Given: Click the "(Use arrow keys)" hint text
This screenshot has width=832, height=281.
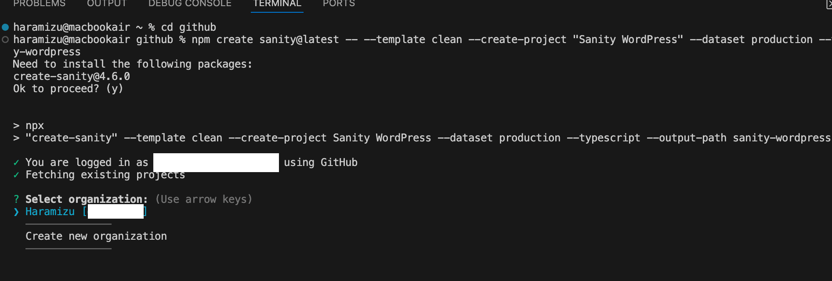Looking at the screenshot, I should coord(204,199).
